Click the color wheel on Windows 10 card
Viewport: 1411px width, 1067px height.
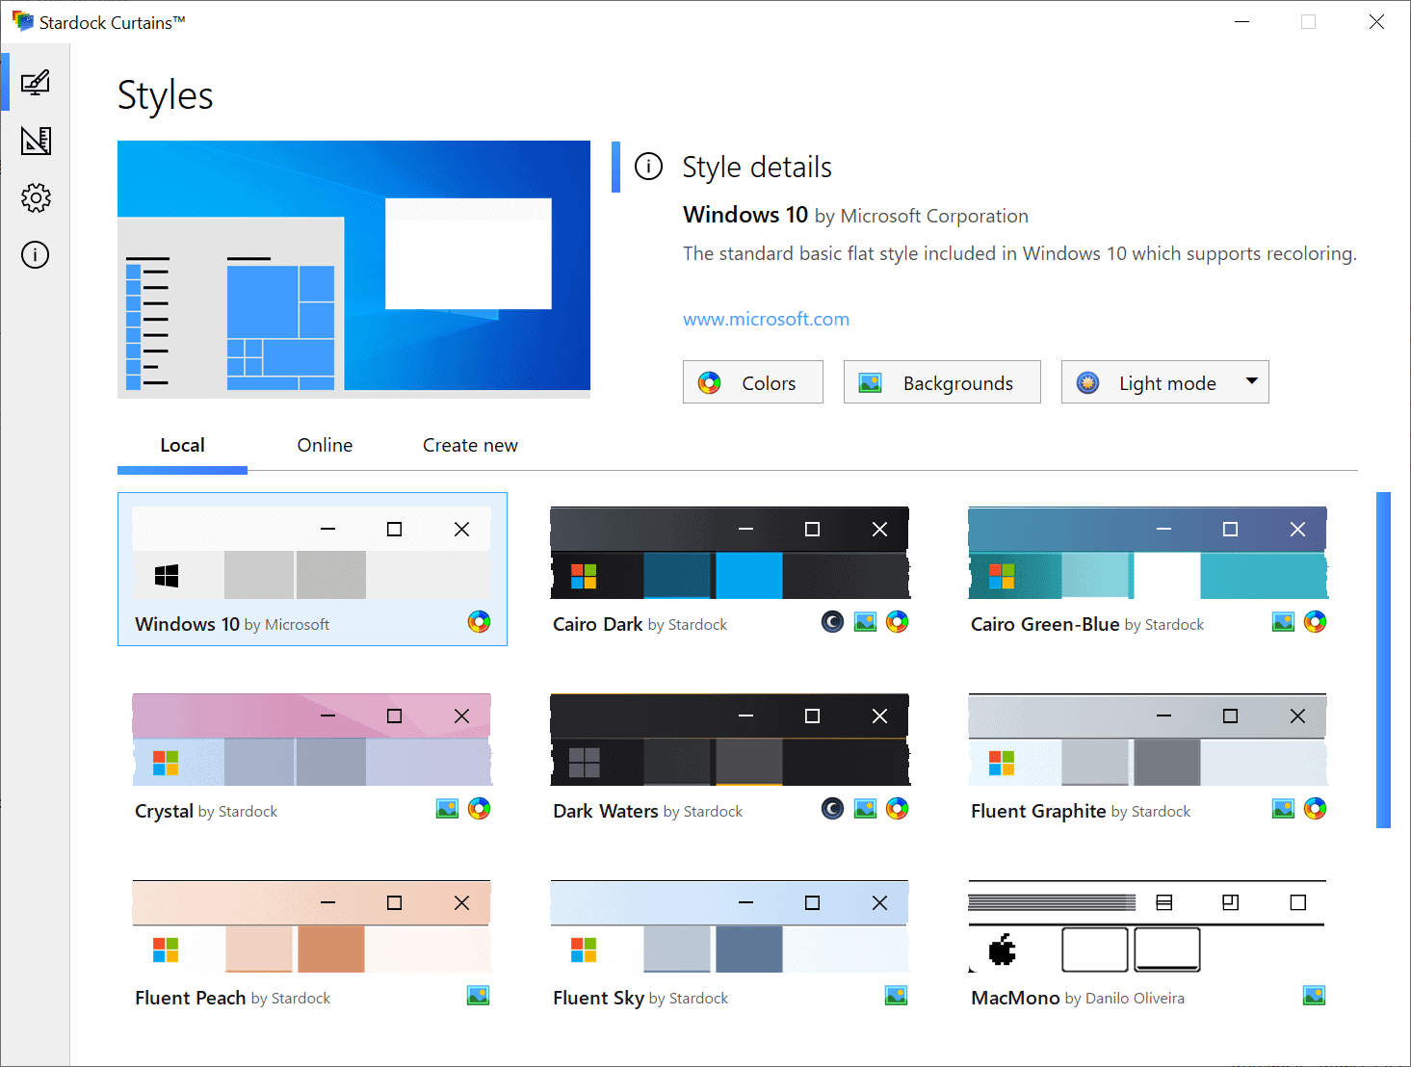click(479, 622)
